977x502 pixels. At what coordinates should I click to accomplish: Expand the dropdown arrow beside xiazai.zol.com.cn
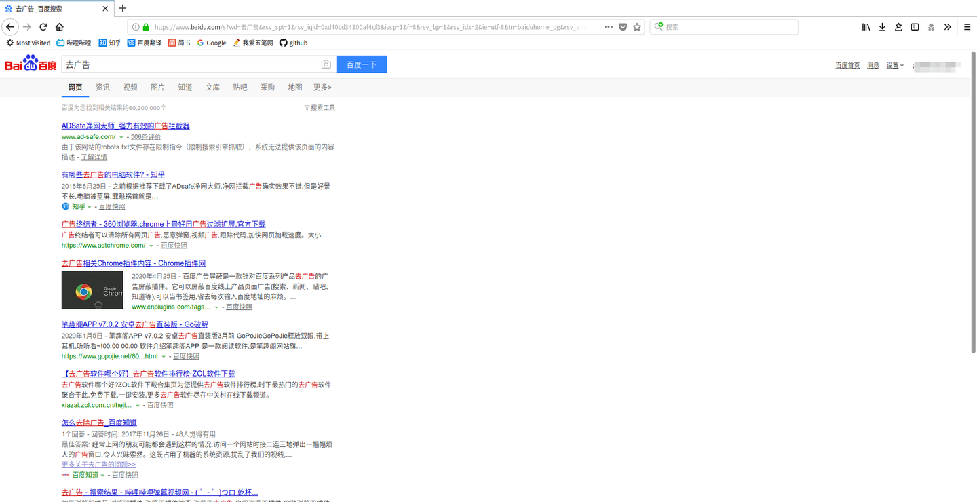tap(138, 406)
